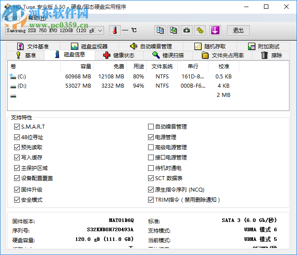
Task: Click the firmware version MAT01B6Q
Action: pos(121,220)
